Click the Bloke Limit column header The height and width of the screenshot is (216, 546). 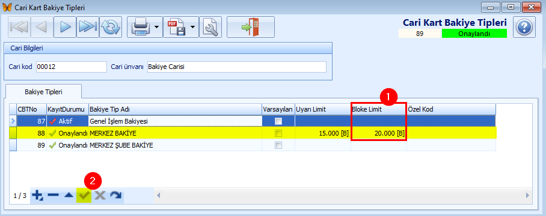pos(379,109)
